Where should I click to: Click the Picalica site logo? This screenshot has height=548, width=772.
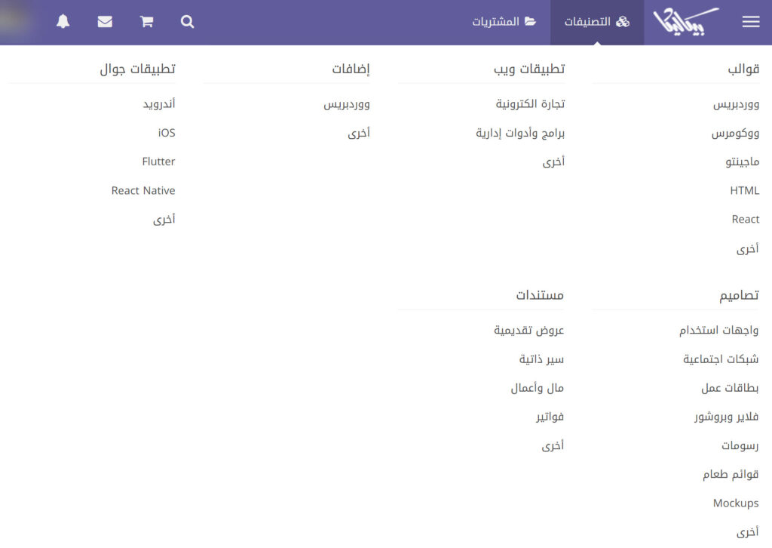tap(685, 21)
